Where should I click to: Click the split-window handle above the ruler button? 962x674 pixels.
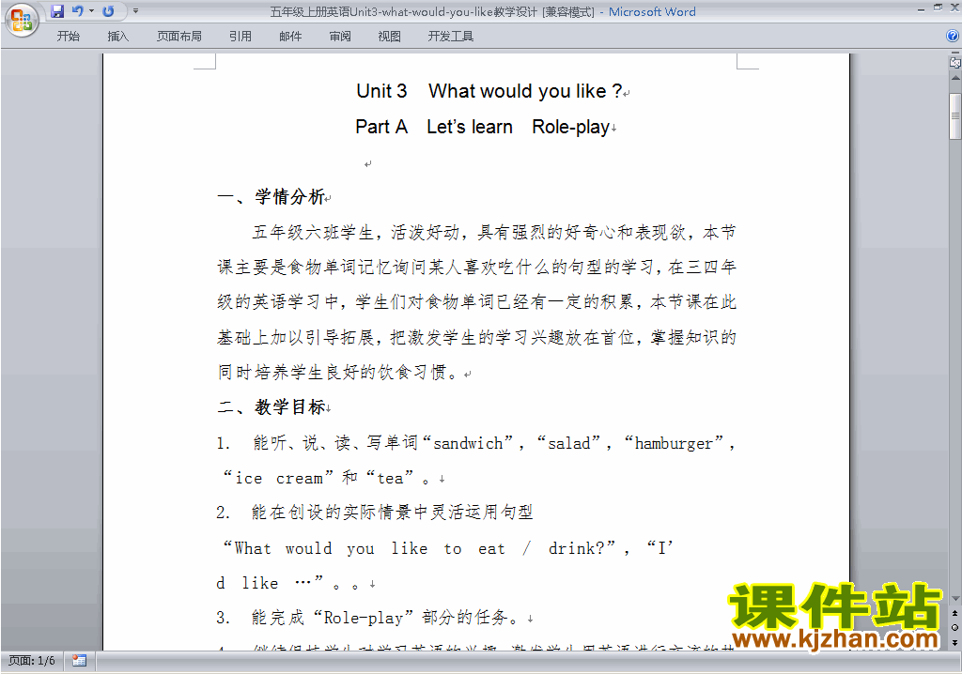955,54
